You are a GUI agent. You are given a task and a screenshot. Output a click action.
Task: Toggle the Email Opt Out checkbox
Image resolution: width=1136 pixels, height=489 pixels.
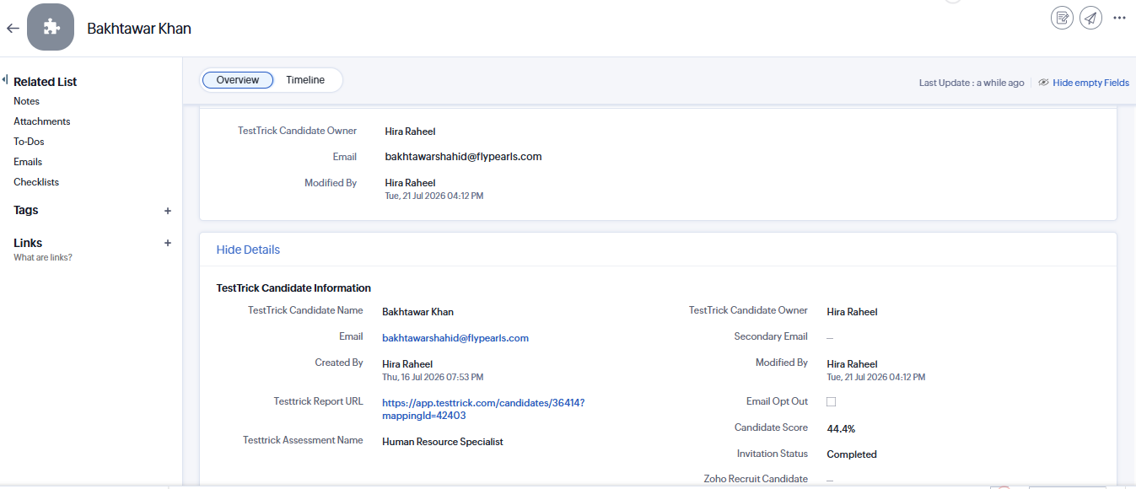click(x=832, y=401)
